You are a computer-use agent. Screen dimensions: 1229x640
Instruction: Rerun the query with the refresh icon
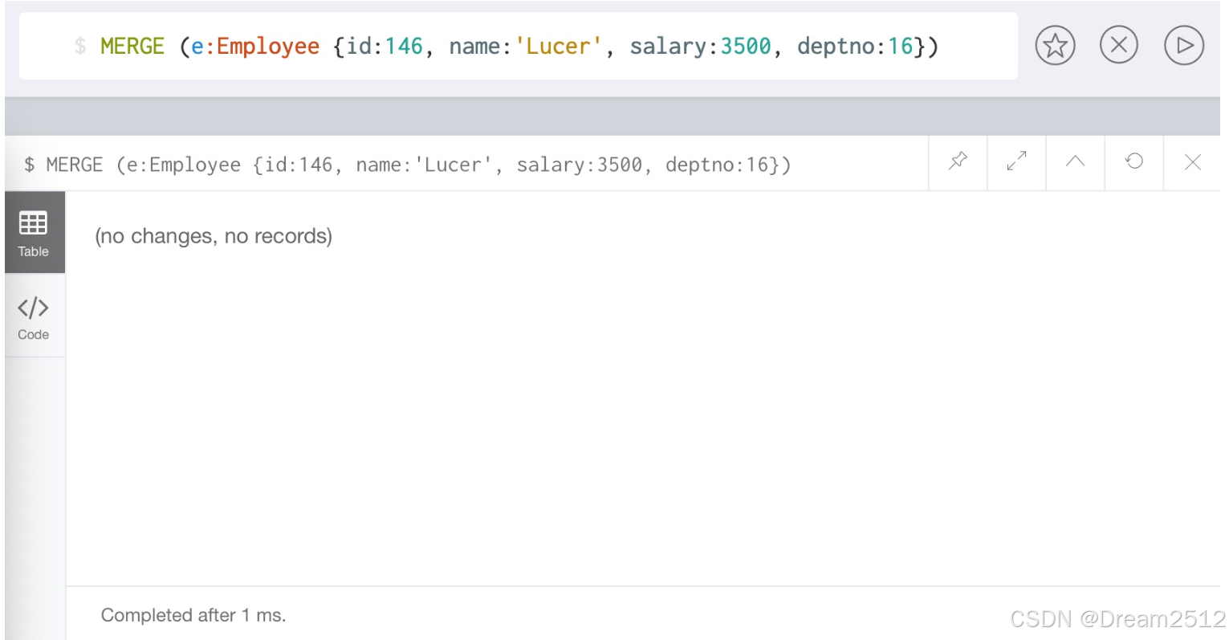1133,162
